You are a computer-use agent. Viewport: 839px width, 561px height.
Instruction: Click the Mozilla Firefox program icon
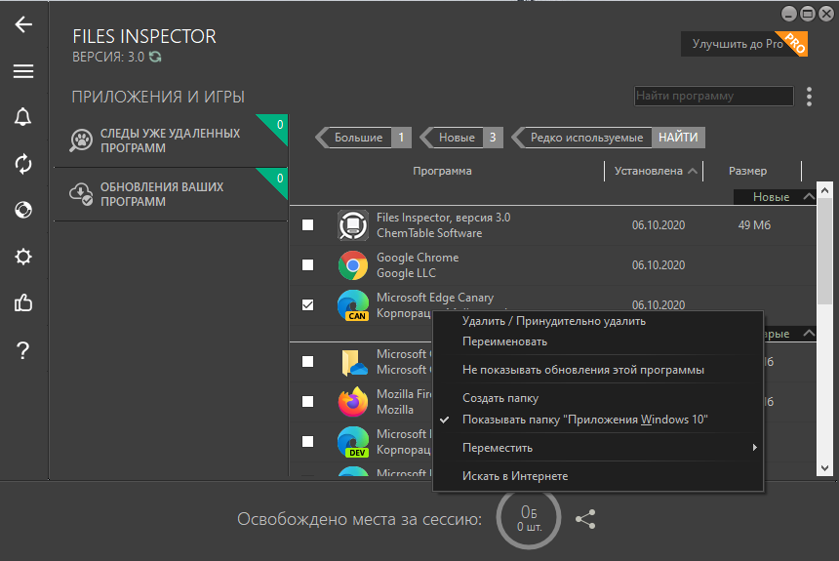[x=352, y=401]
